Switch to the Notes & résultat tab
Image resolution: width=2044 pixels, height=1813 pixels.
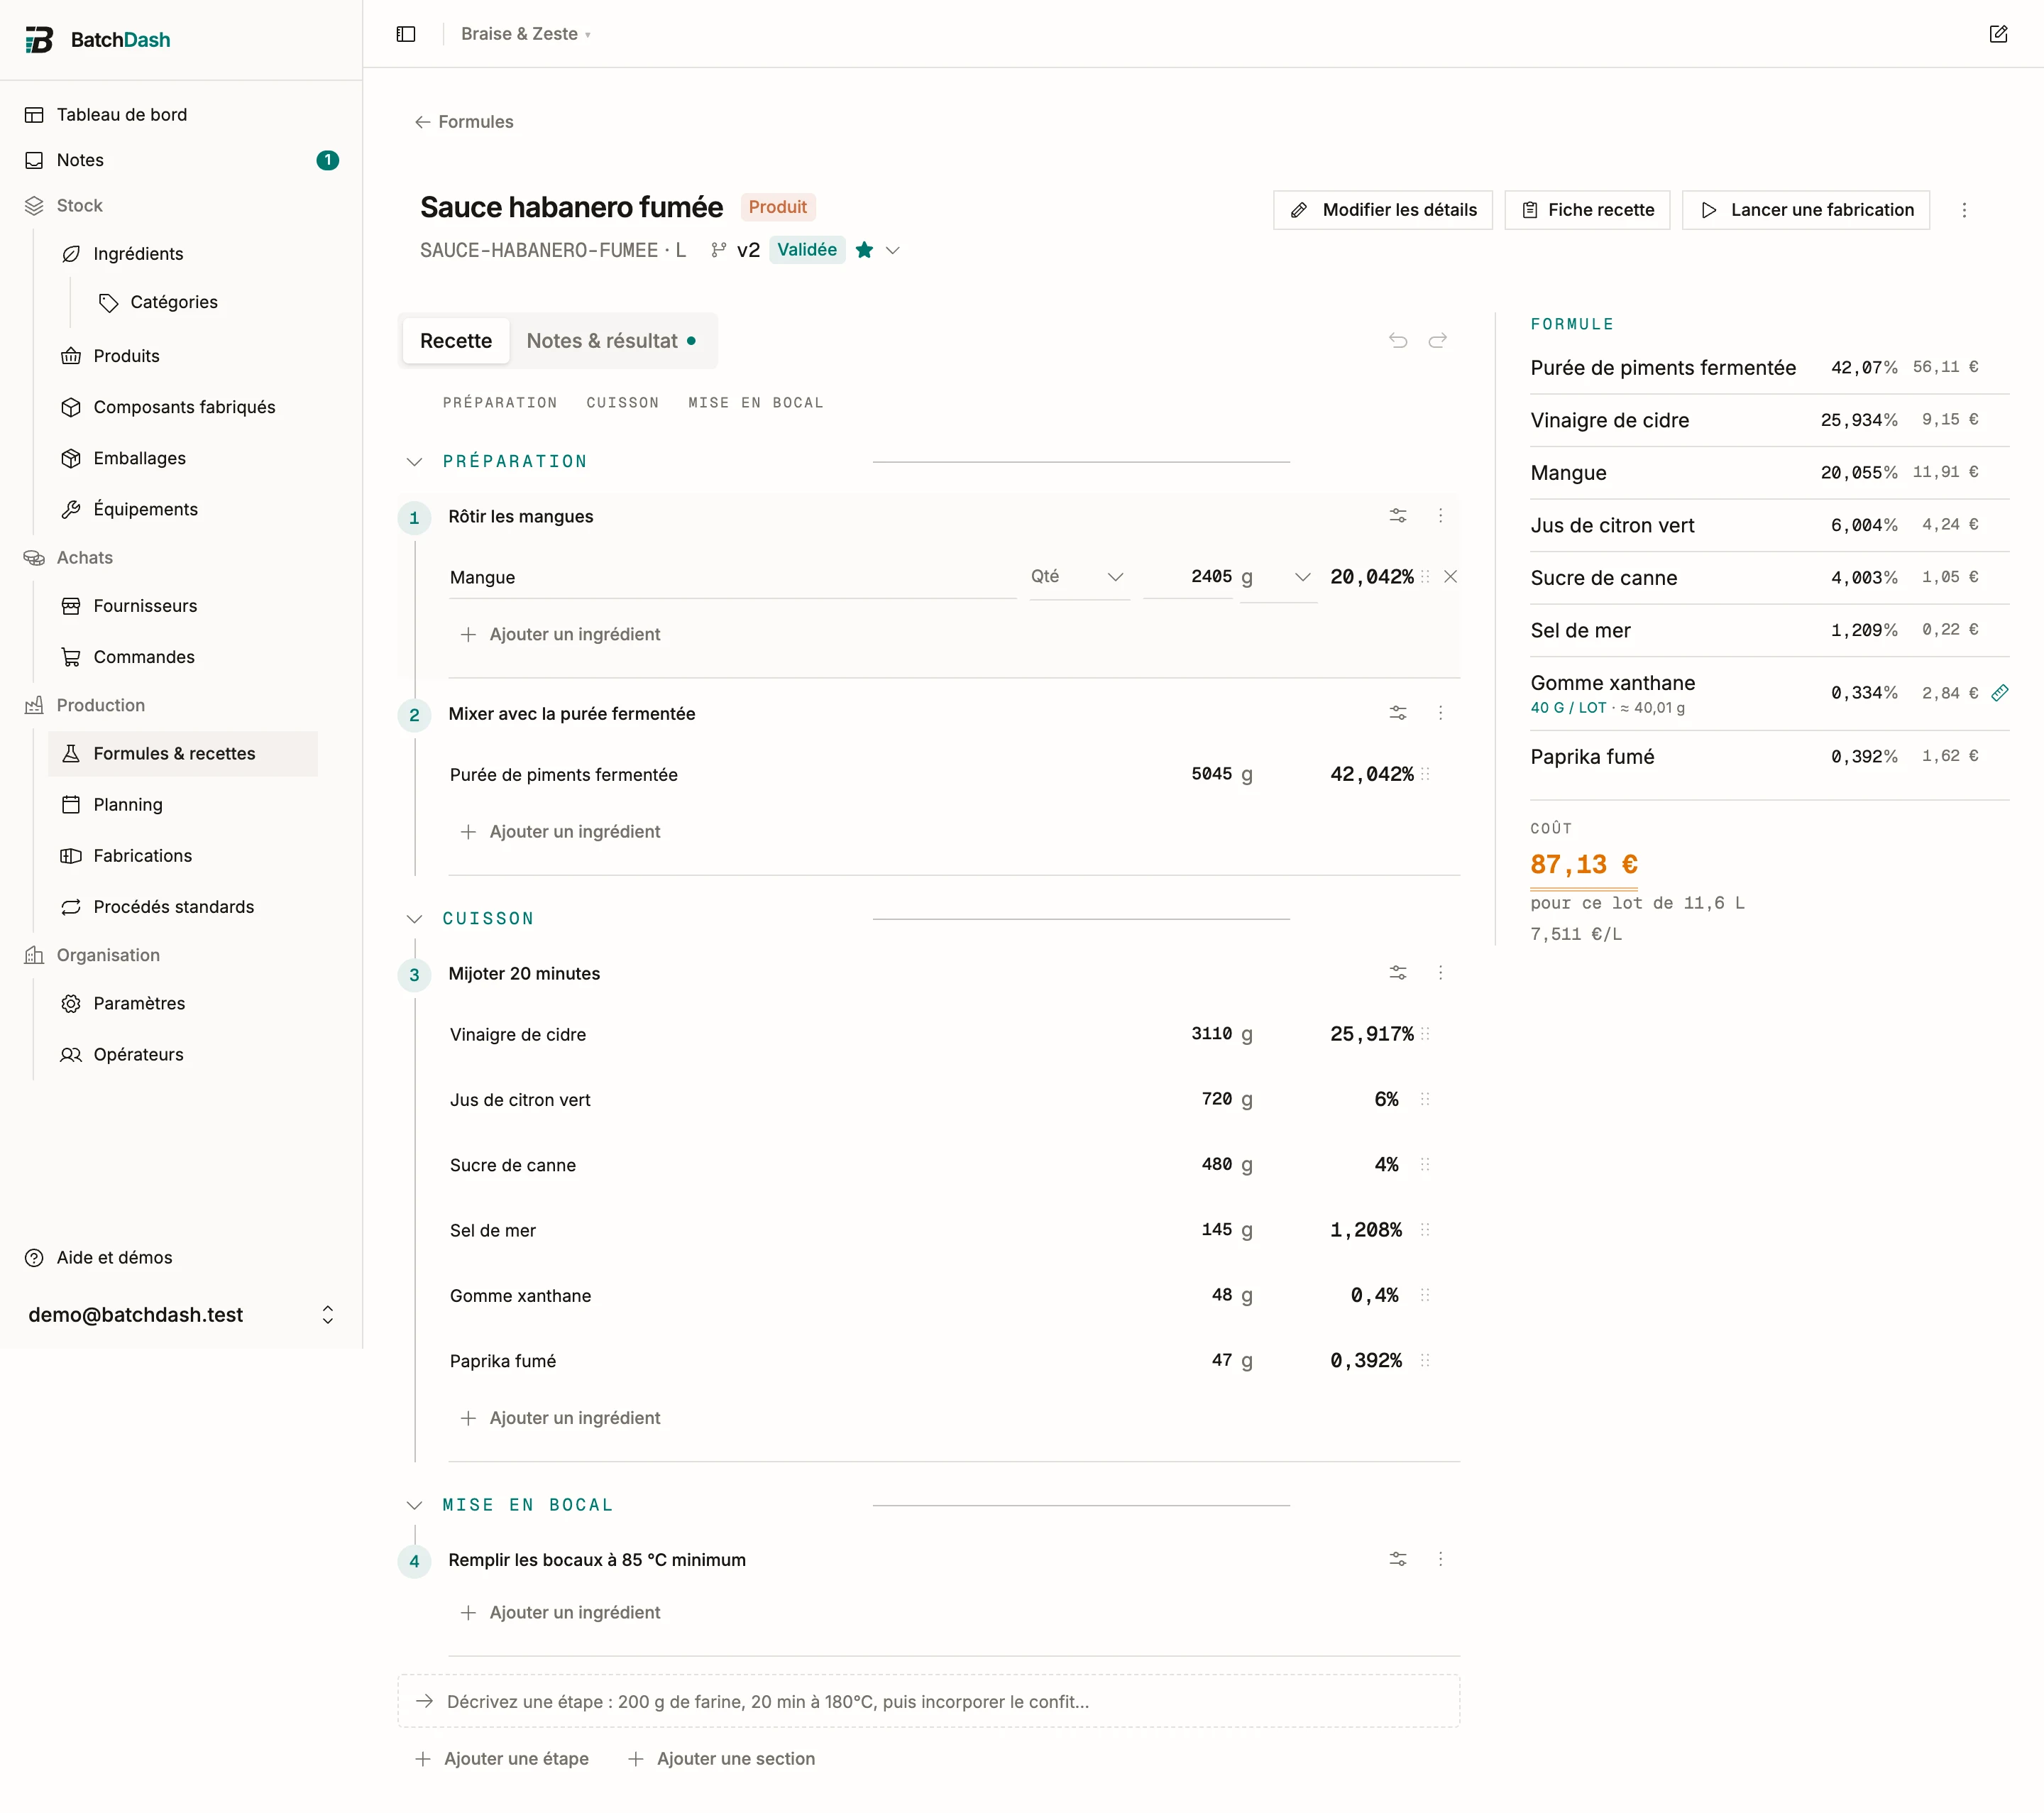[612, 341]
